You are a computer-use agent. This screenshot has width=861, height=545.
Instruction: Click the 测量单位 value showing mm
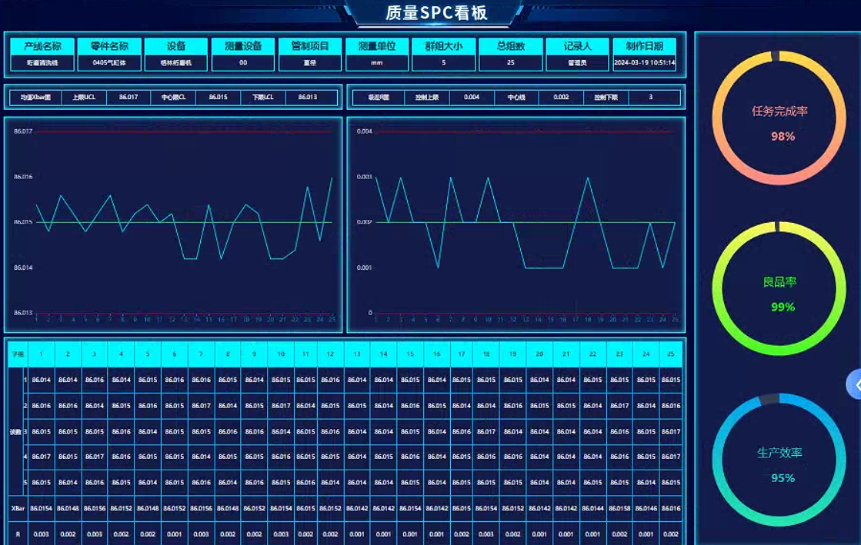[377, 63]
